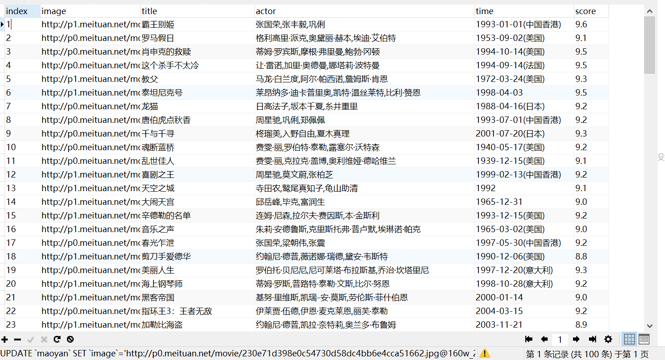The width and height of the screenshot is (665, 360).
Task: Click the title cell 霸王别姬
Action: [x=197, y=25]
